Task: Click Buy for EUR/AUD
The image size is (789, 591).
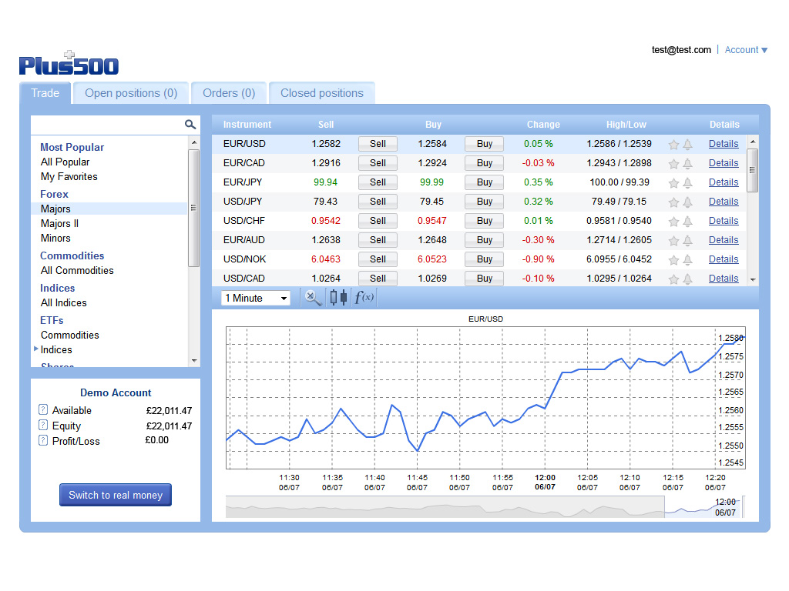Action: [x=484, y=240]
